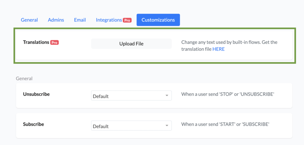Click the General section heading
304x145 pixels.
(24, 78)
